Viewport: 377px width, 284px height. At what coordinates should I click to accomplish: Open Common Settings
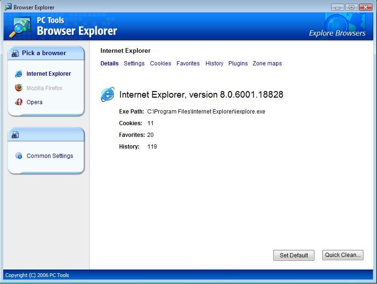tap(50, 156)
